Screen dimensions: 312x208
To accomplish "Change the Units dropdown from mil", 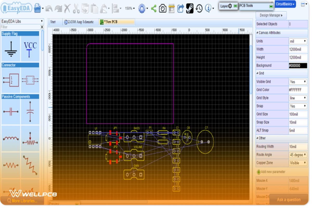I will tap(298, 41).
